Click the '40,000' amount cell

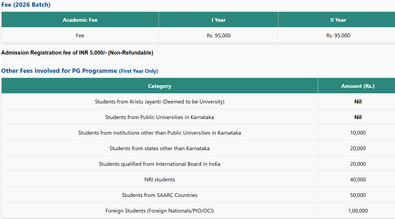click(358, 179)
